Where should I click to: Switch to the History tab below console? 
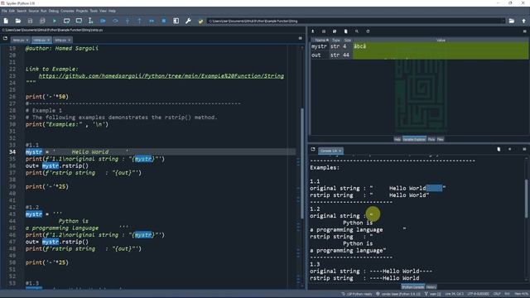tap(431, 287)
